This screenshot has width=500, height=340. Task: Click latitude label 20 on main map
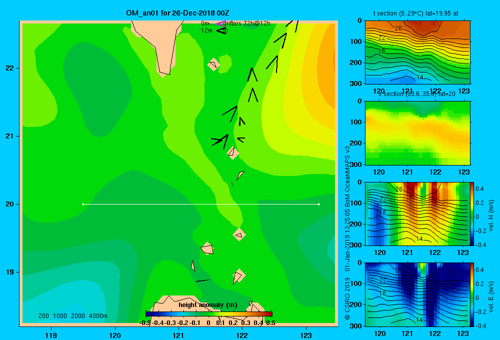click(x=9, y=204)
